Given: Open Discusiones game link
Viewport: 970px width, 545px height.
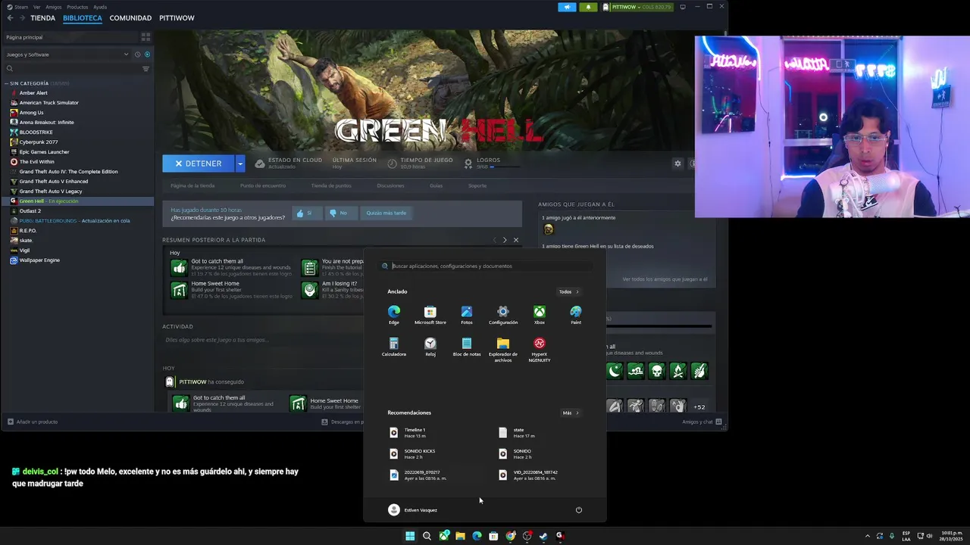Looking at the screenshot, I should [x=390, y=185].
